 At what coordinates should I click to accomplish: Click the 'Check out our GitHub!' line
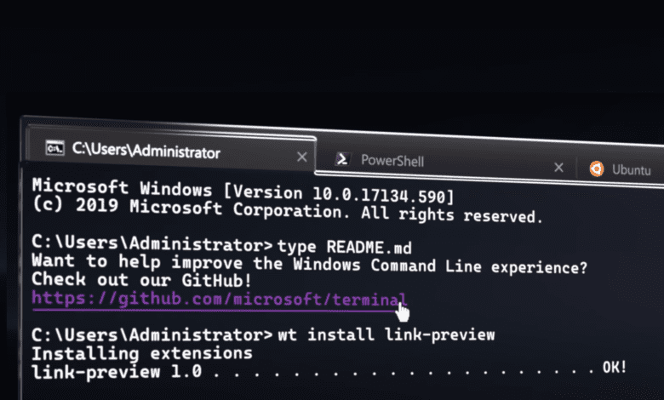point(141,279)
